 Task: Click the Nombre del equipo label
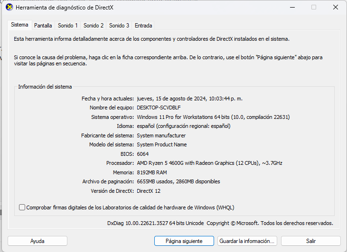click(112, 108)
